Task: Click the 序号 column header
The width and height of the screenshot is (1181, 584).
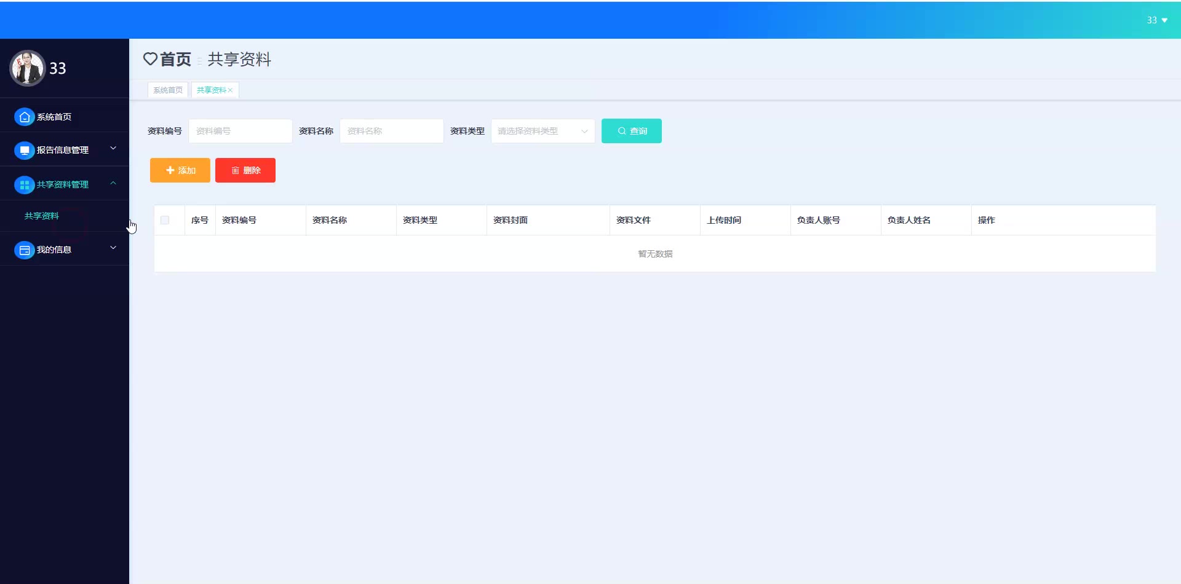Action: point(200,220)
